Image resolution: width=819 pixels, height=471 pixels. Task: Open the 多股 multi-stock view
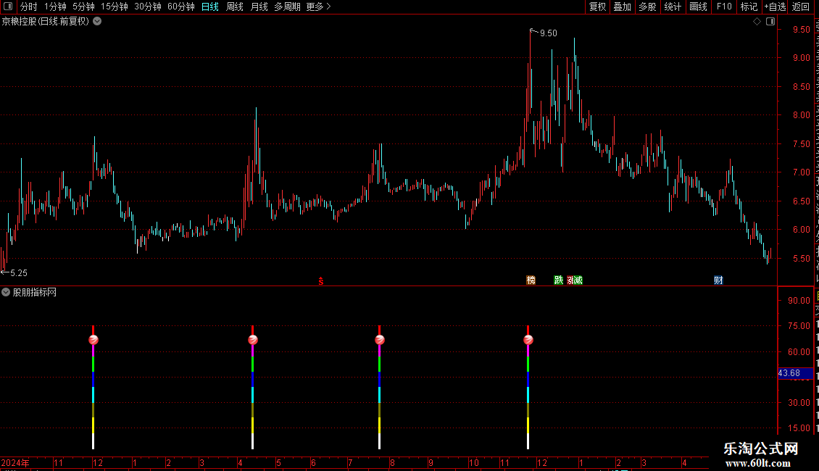click(647, 7)
